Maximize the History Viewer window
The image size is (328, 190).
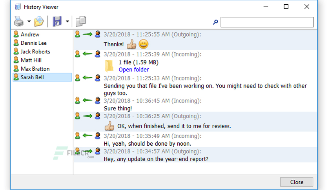tap(286, 7)
